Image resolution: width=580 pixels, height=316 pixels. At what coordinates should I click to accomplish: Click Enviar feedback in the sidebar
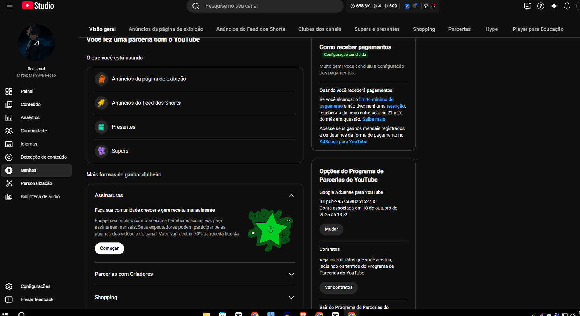click(x=36, y=299)
